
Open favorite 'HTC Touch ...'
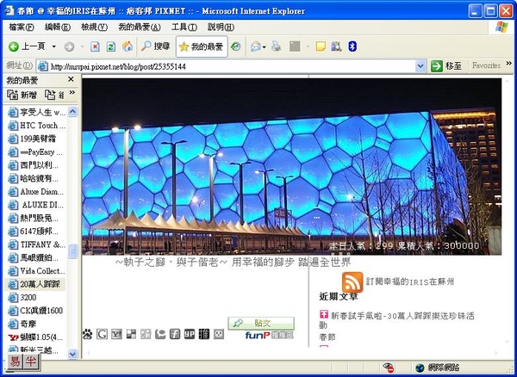[37, 126]
